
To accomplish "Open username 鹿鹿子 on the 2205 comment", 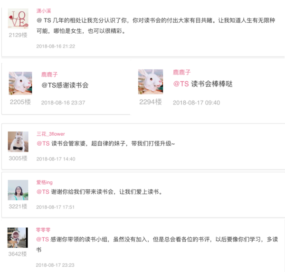I will [49, 75].
